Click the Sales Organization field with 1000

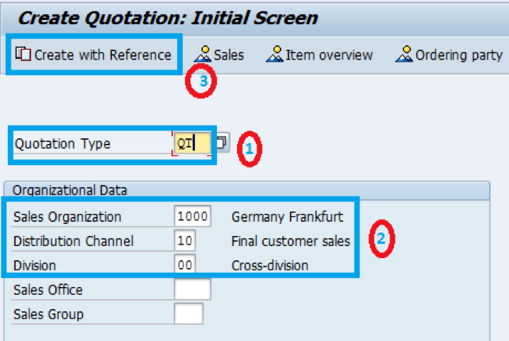pos(193,216)
